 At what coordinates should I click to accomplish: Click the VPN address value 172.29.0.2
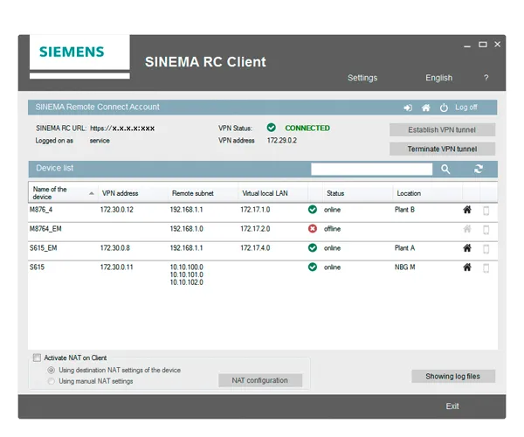pos(282,141)
